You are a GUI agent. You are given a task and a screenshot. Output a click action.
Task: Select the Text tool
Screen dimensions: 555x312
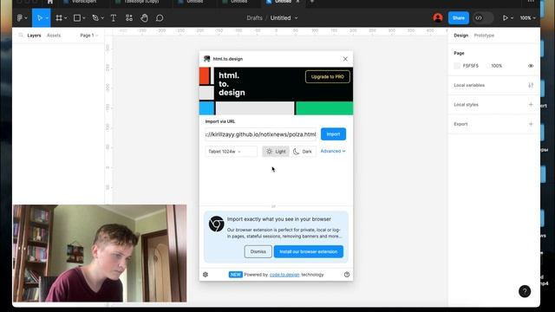point(114,18)
